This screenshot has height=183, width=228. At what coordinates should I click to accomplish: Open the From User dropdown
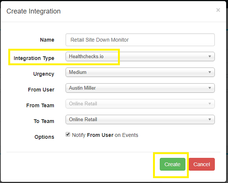point(140,88)
